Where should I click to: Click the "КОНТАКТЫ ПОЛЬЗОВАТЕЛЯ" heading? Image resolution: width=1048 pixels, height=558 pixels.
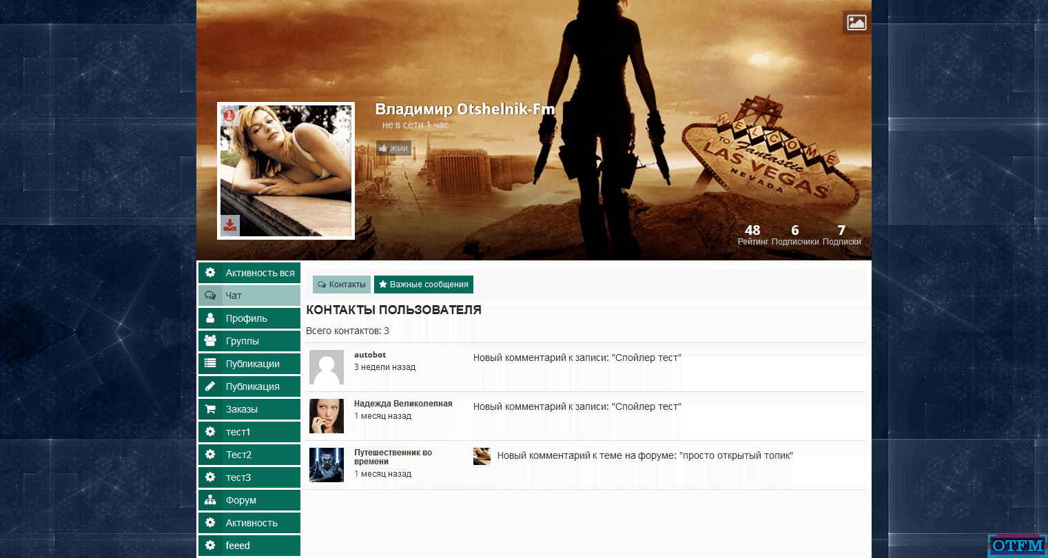coord(393,310)
